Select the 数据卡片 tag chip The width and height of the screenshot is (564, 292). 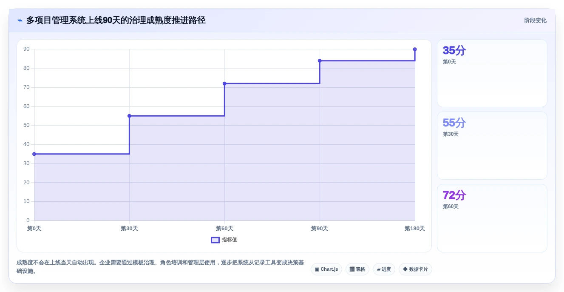tap(415, 269)
